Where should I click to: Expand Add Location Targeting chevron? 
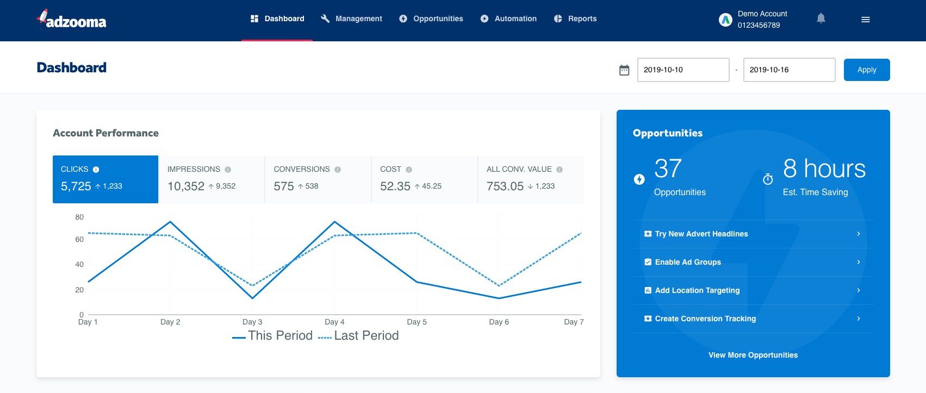point(859,290)
